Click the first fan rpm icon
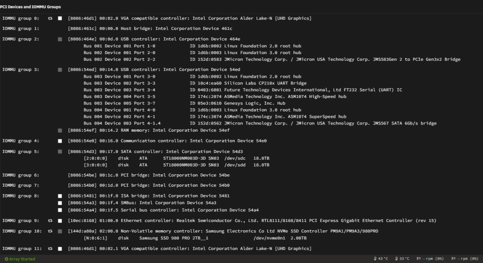The height and width of the screenshot is (263, 483). (419, 259)
